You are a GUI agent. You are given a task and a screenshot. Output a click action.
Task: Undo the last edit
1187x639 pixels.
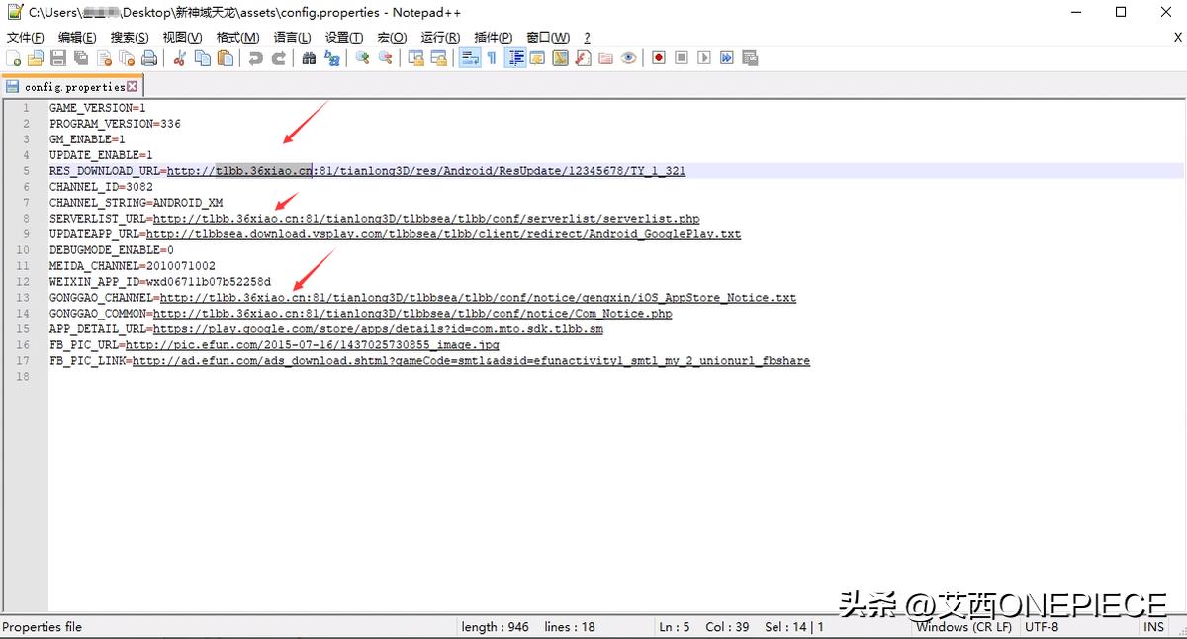tap(255, 58)
